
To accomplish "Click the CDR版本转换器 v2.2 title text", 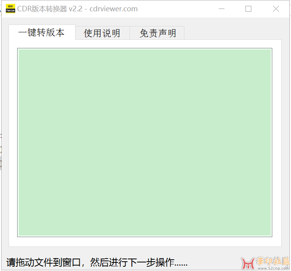I will coord(49,9).
